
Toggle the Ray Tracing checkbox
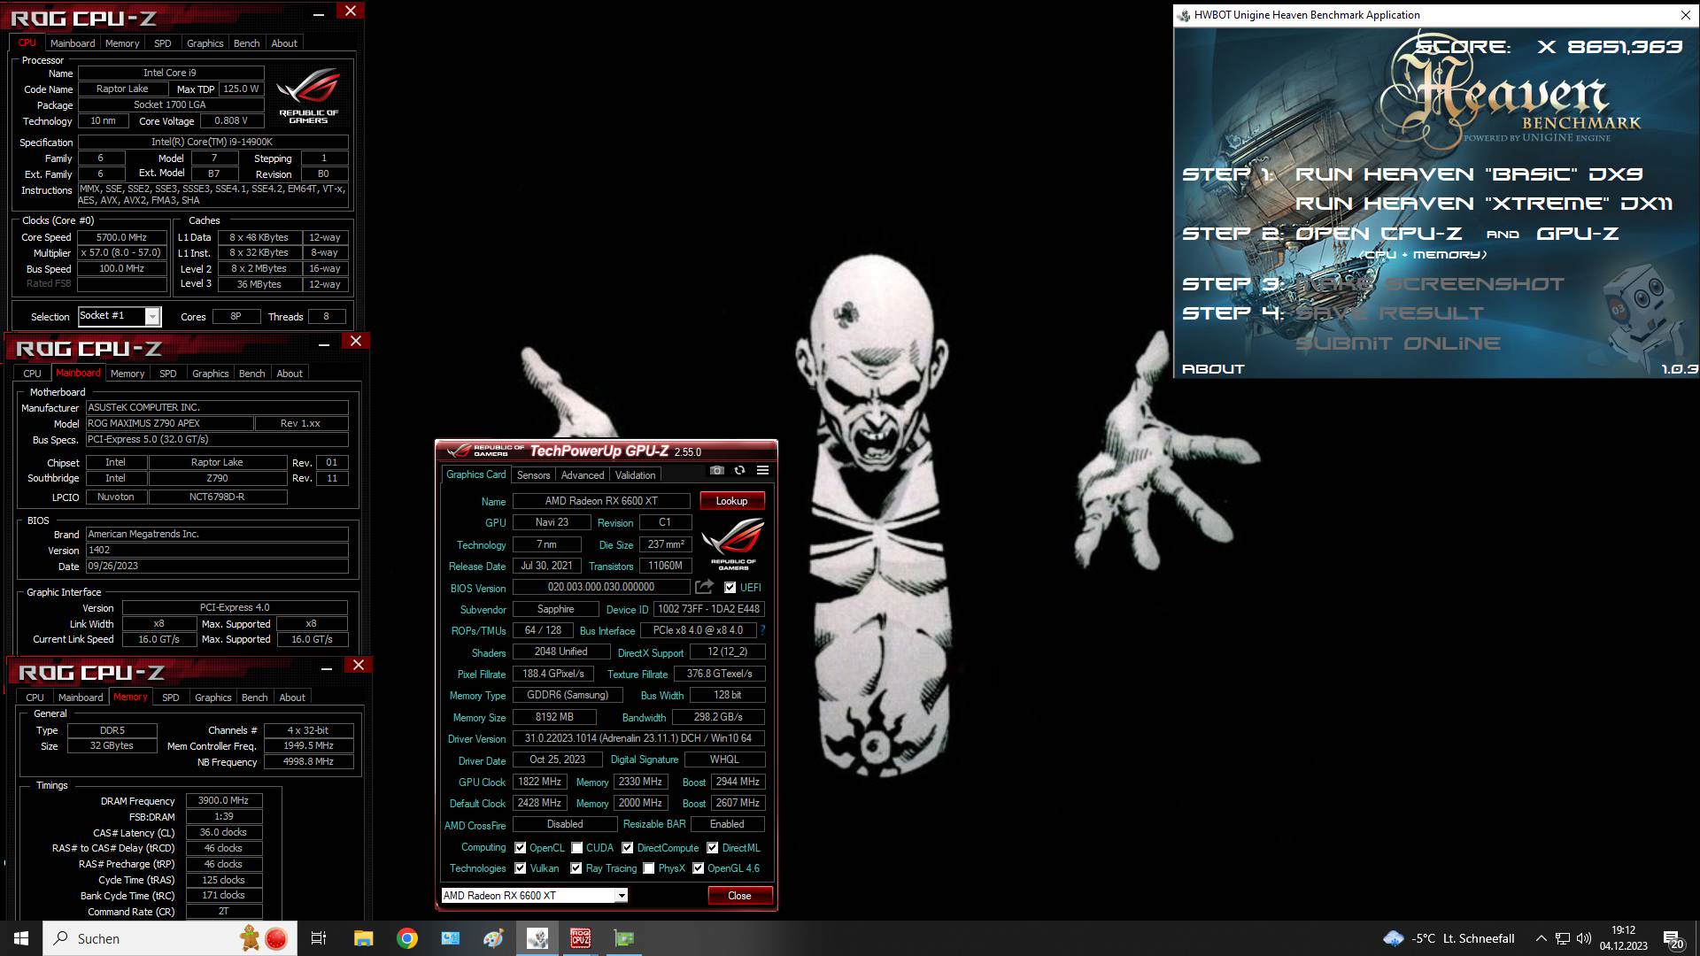pos(576,868)
